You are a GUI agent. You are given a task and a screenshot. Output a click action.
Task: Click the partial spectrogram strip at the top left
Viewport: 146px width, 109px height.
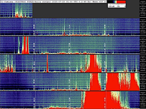coord(16,10)
